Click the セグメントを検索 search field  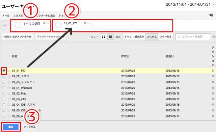[193, 37]
